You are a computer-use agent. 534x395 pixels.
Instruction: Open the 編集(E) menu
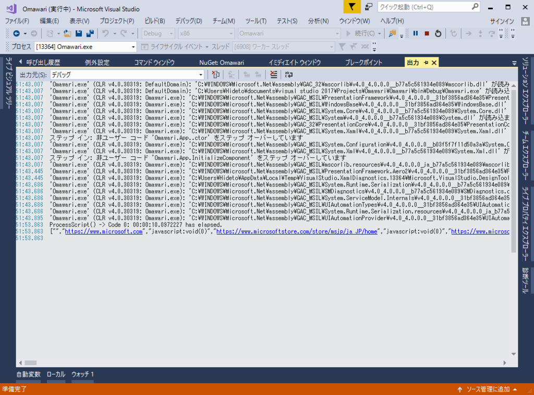[50, 21]
